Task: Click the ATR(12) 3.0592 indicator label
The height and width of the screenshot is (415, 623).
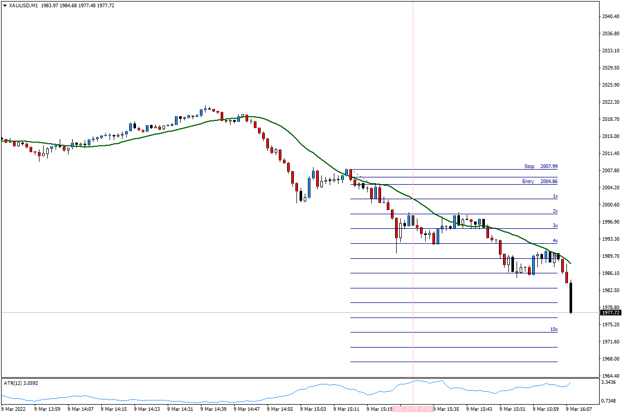Action: coord(21,383)
